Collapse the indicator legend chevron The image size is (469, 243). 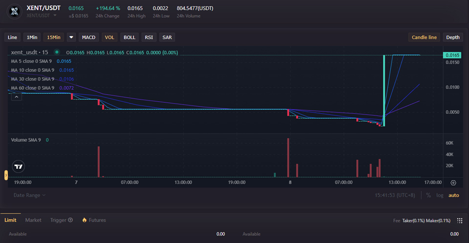click(x=17, y=97)
